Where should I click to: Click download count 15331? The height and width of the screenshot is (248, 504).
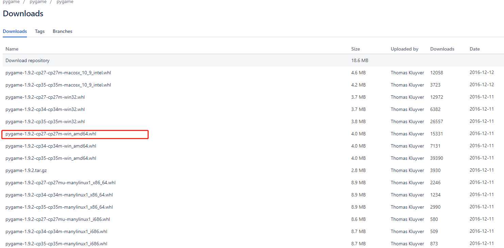437,134
